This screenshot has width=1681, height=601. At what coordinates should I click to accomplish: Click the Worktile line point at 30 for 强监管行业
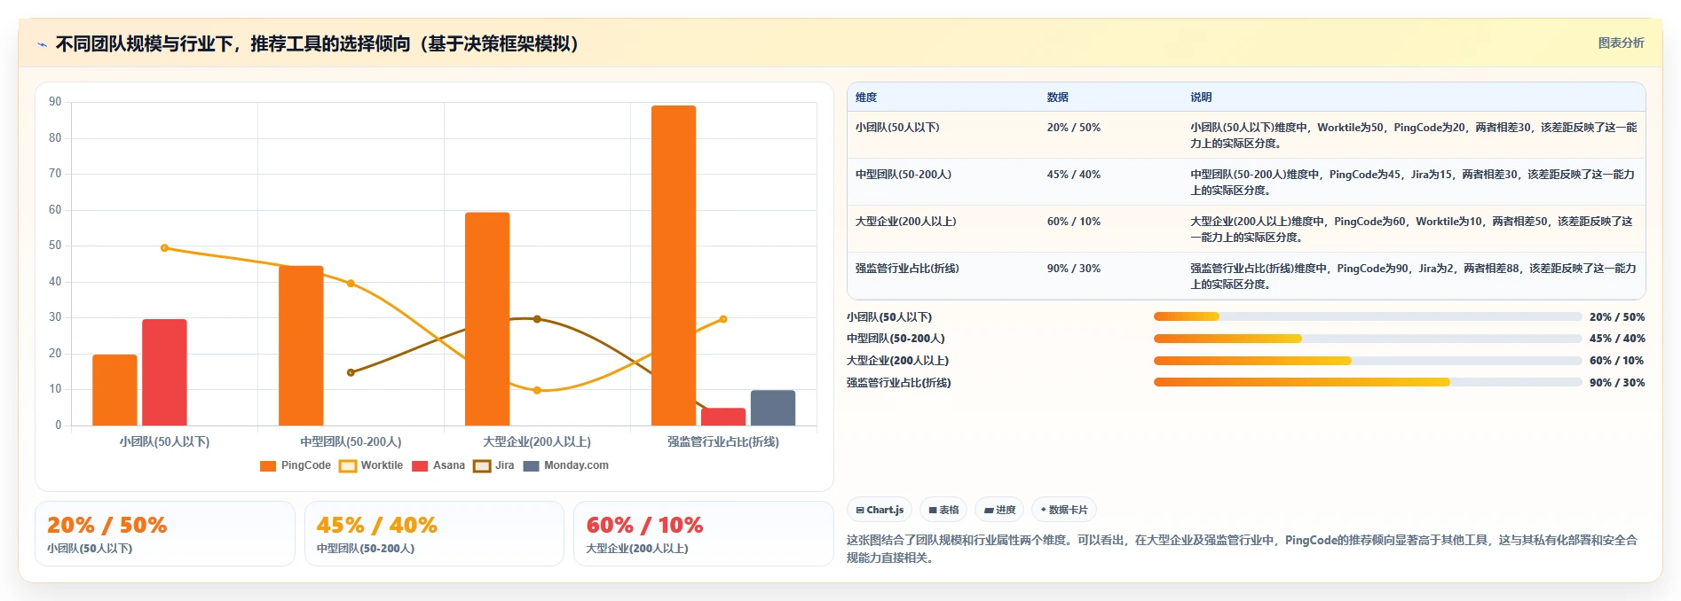tap(723, 319)
